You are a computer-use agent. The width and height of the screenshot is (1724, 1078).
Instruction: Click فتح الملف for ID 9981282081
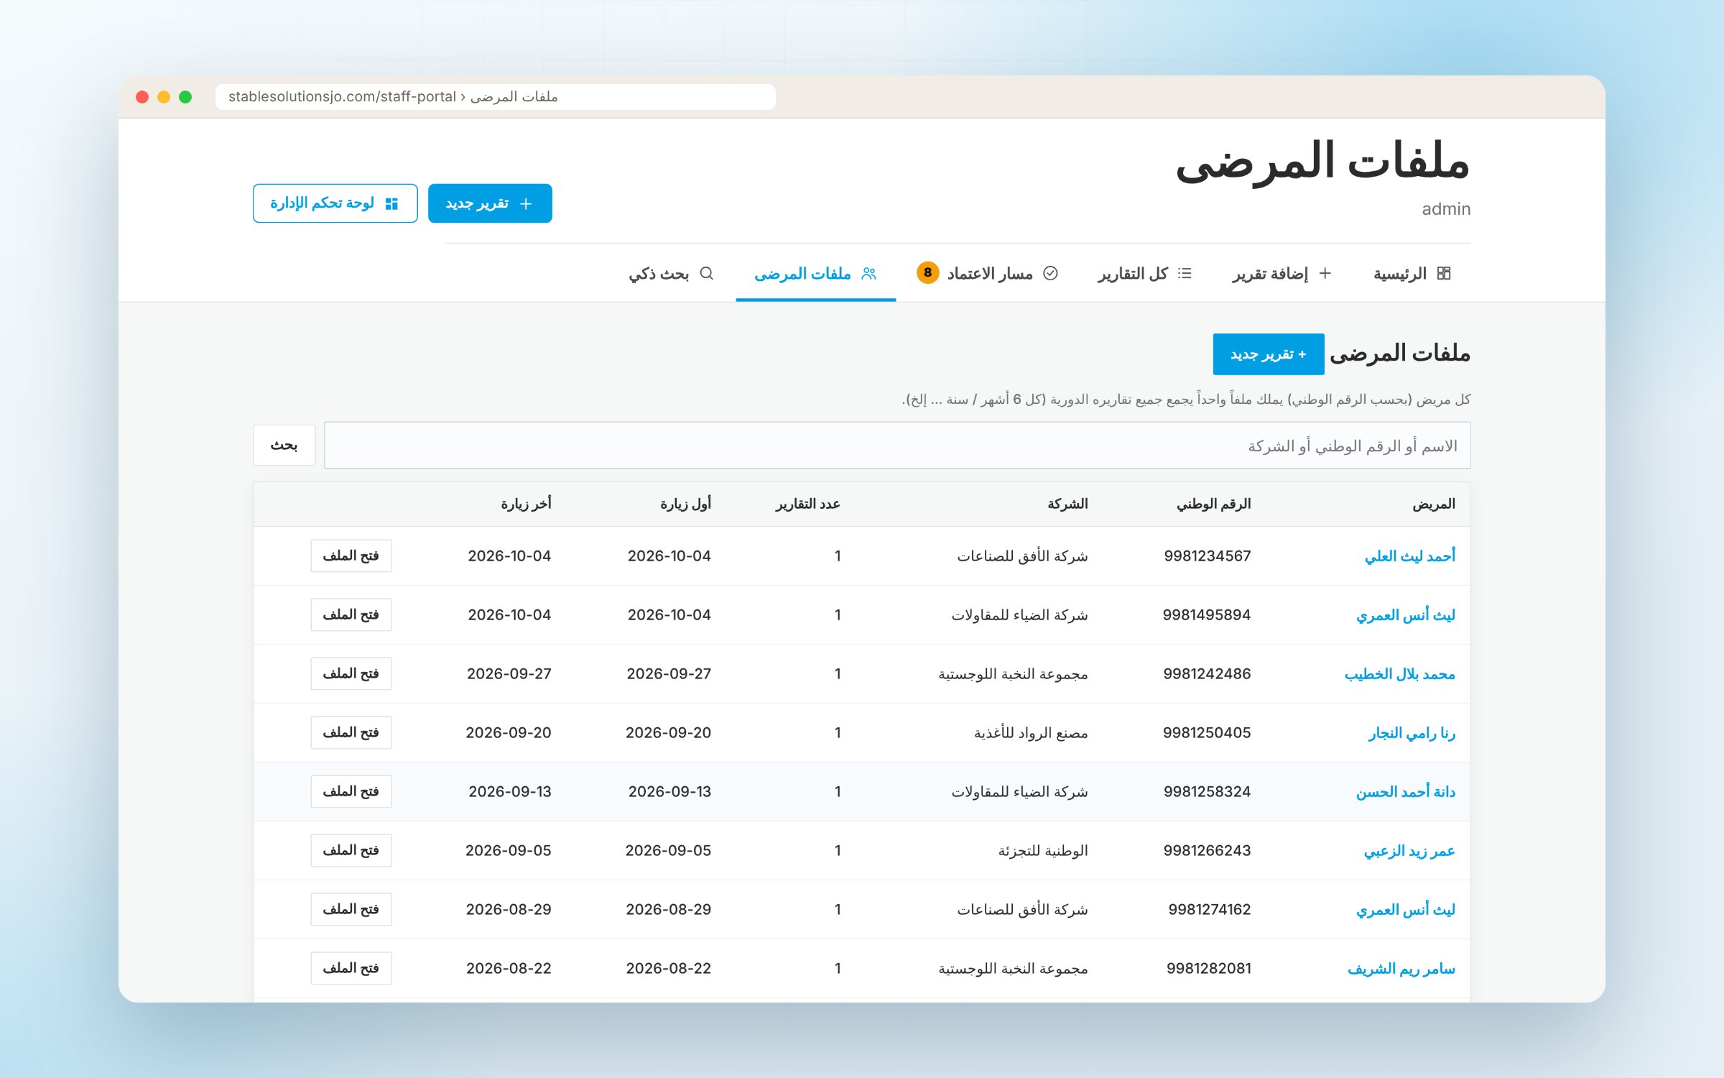point(351,969)
